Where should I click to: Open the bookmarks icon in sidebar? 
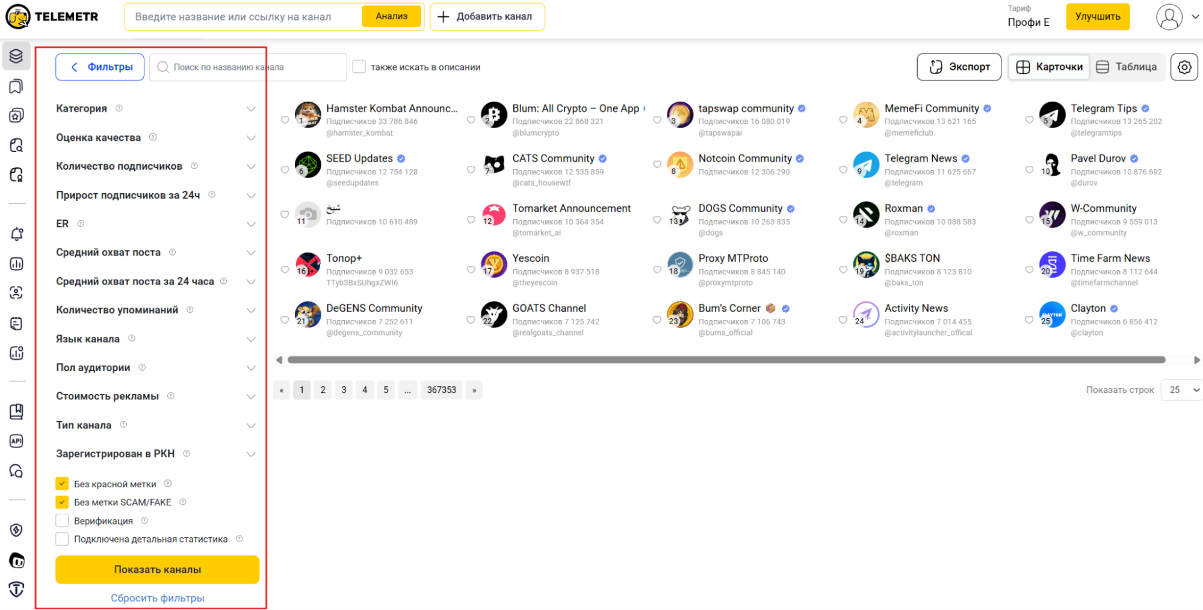17,86
